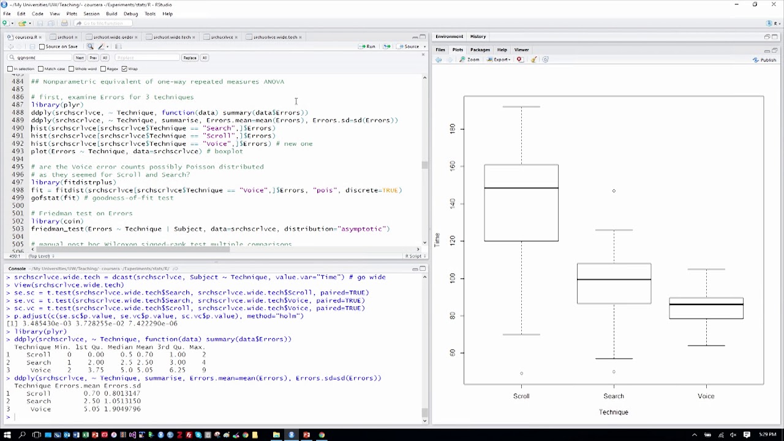This screenshot has height=441, width=784.
Task: Click the Publish plot button
Action: click(x=764, y=60)
